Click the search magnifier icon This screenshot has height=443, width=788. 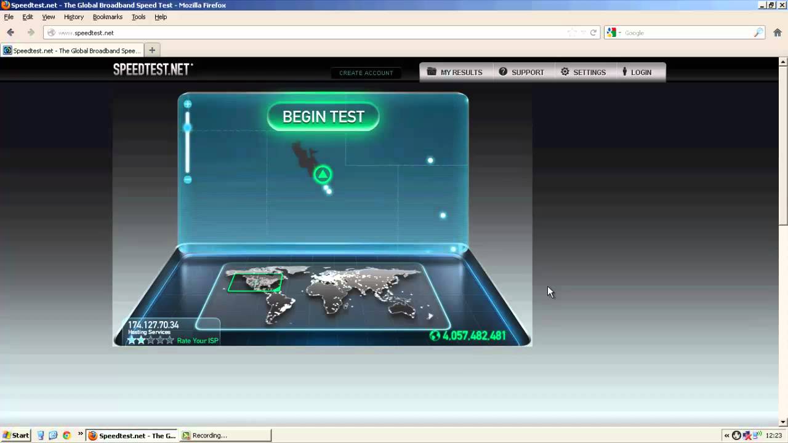tap(758, 33)
